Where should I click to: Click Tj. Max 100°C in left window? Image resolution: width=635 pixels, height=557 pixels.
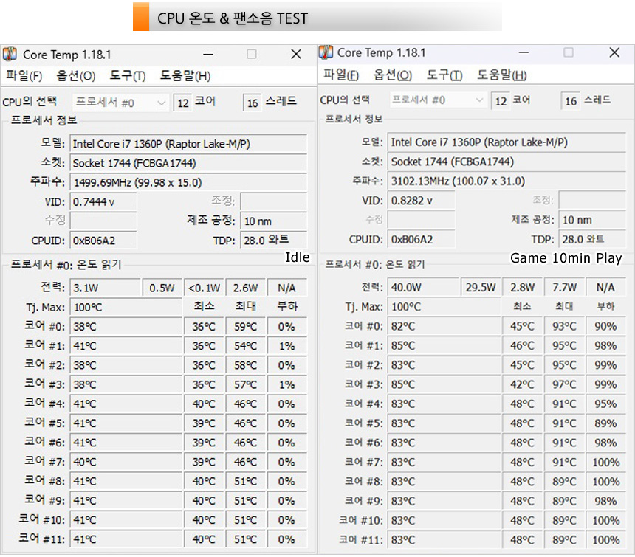[126, 307]
